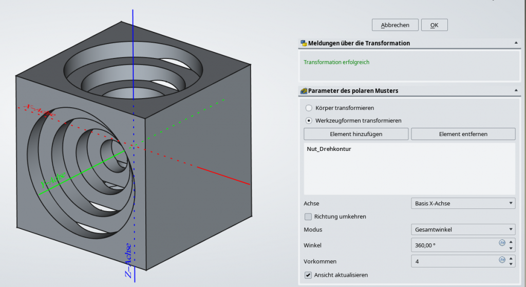Increase Vorkommen count with up arrow
526x287 pixels.
511,259
